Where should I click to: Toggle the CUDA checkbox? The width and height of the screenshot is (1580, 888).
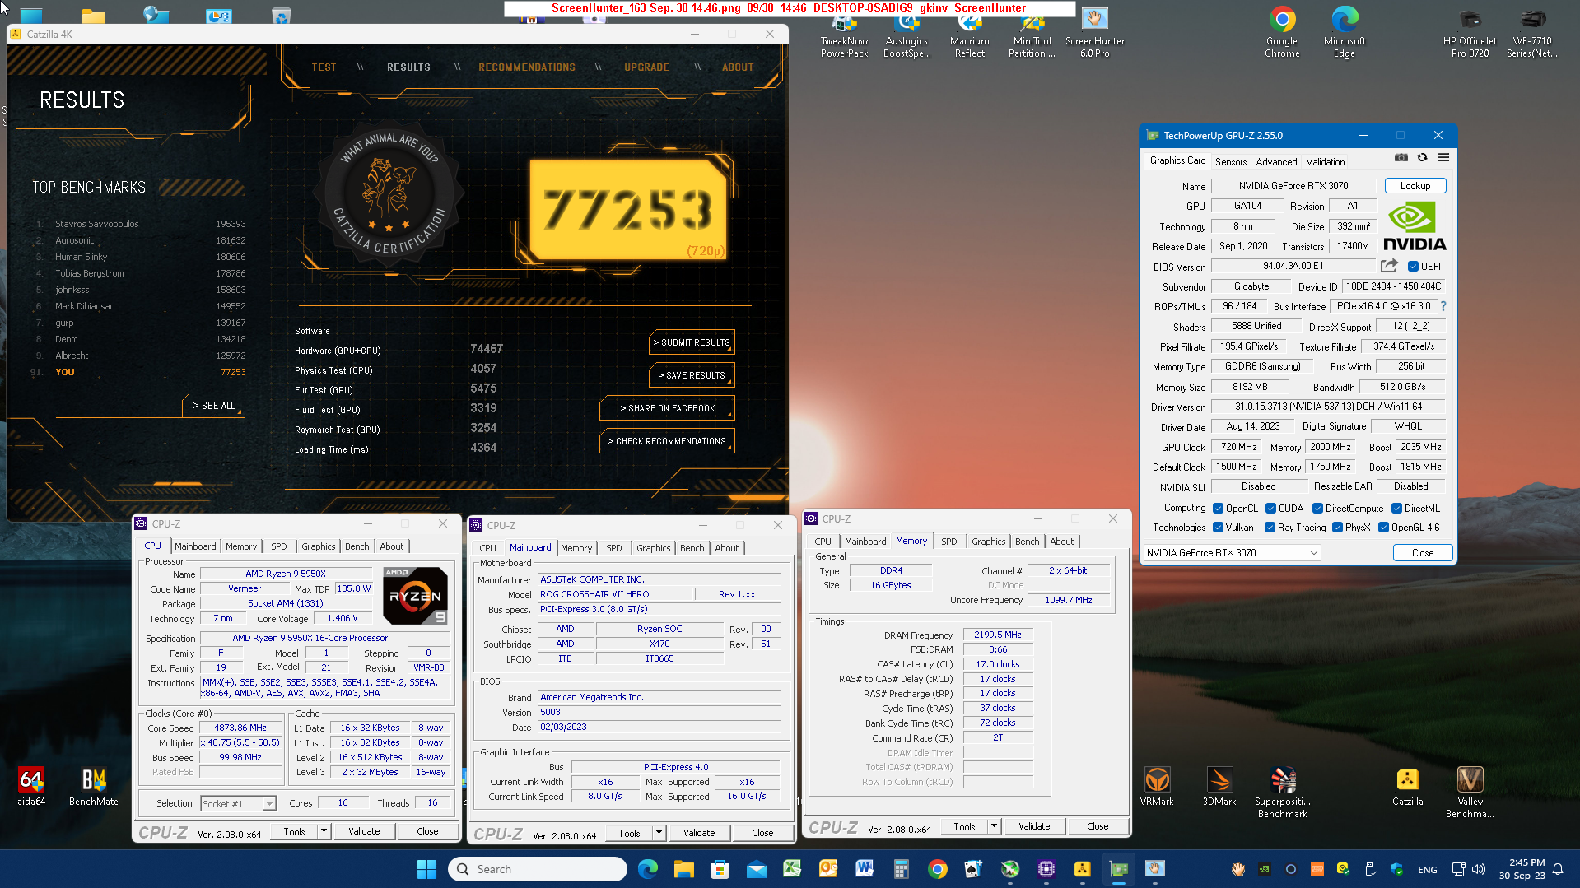pyautogui.click(x=1270, y=509)
